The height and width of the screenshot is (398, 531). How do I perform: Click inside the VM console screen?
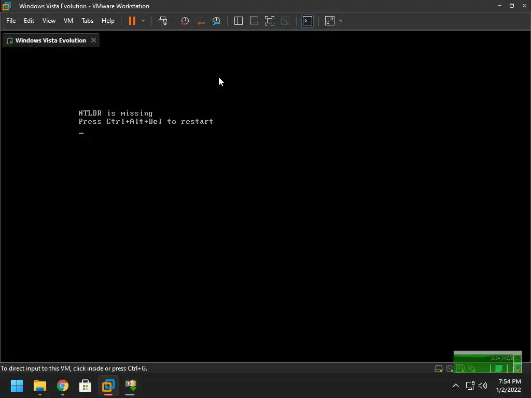[265, 205]
